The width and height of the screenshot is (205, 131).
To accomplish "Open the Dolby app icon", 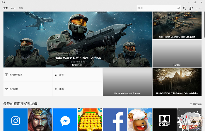I will coord(165,120).
